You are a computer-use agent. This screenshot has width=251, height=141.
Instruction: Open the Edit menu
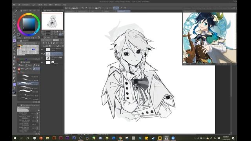tap(19, 5)
